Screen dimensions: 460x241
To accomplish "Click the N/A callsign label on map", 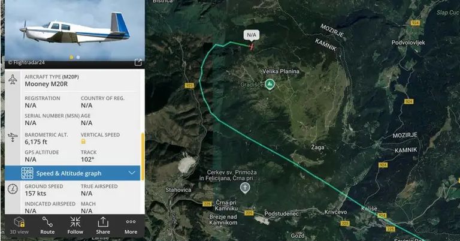I will (252, 35).
